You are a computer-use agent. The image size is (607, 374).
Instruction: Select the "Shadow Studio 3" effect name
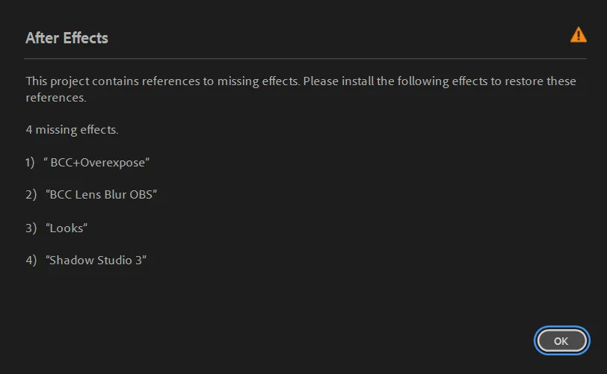(96, 261)
